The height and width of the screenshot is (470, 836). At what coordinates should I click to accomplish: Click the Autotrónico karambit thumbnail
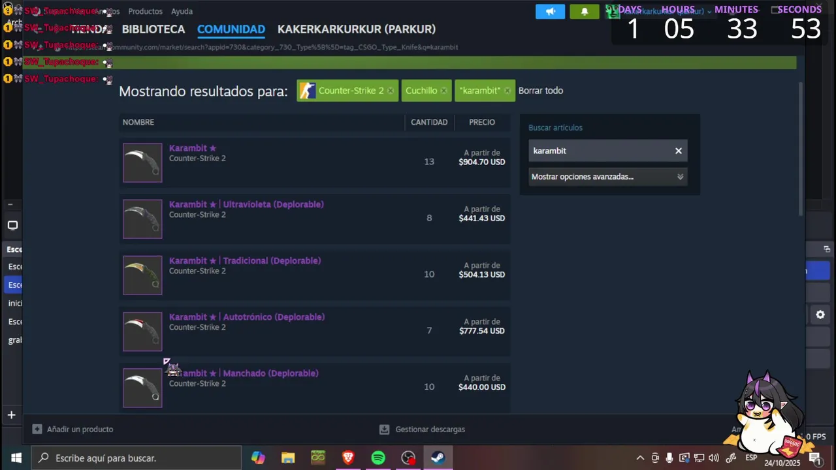point(142,332)
